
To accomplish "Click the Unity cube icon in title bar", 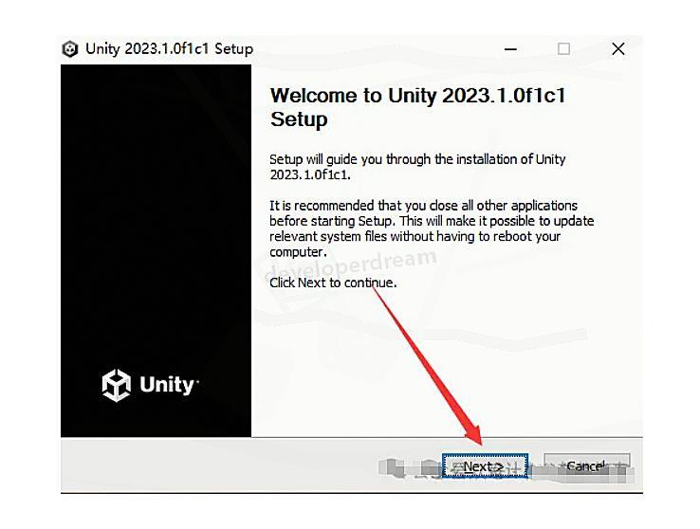I will tap(69, 48).
